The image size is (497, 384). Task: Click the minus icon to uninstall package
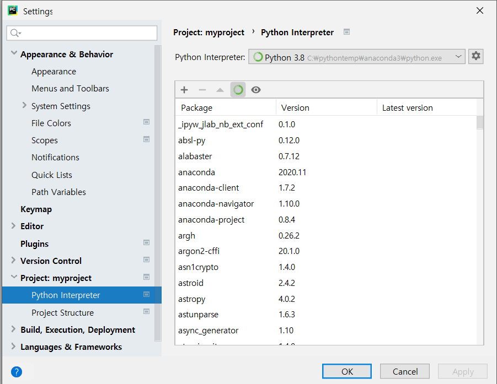(x=202, y=90)
